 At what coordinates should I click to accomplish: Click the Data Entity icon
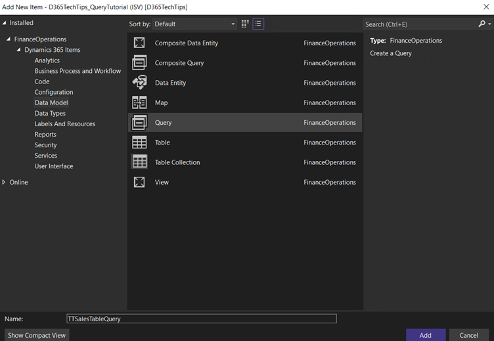click(139, 83)
